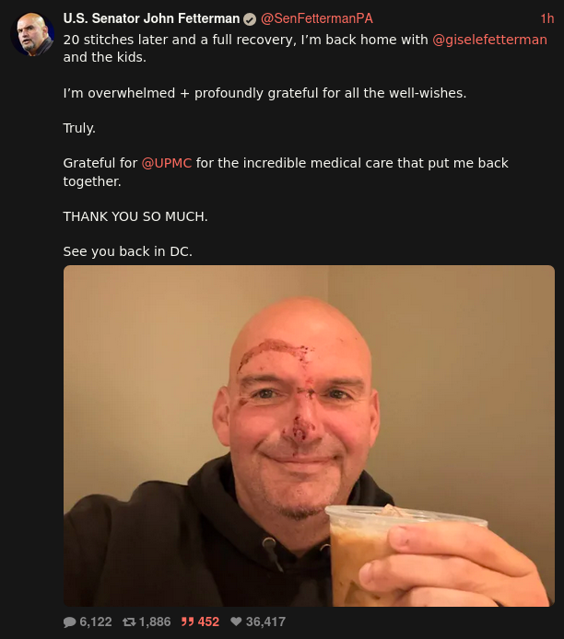
Task: Like the post with the heart icon
Action: (x=236, y=622)
